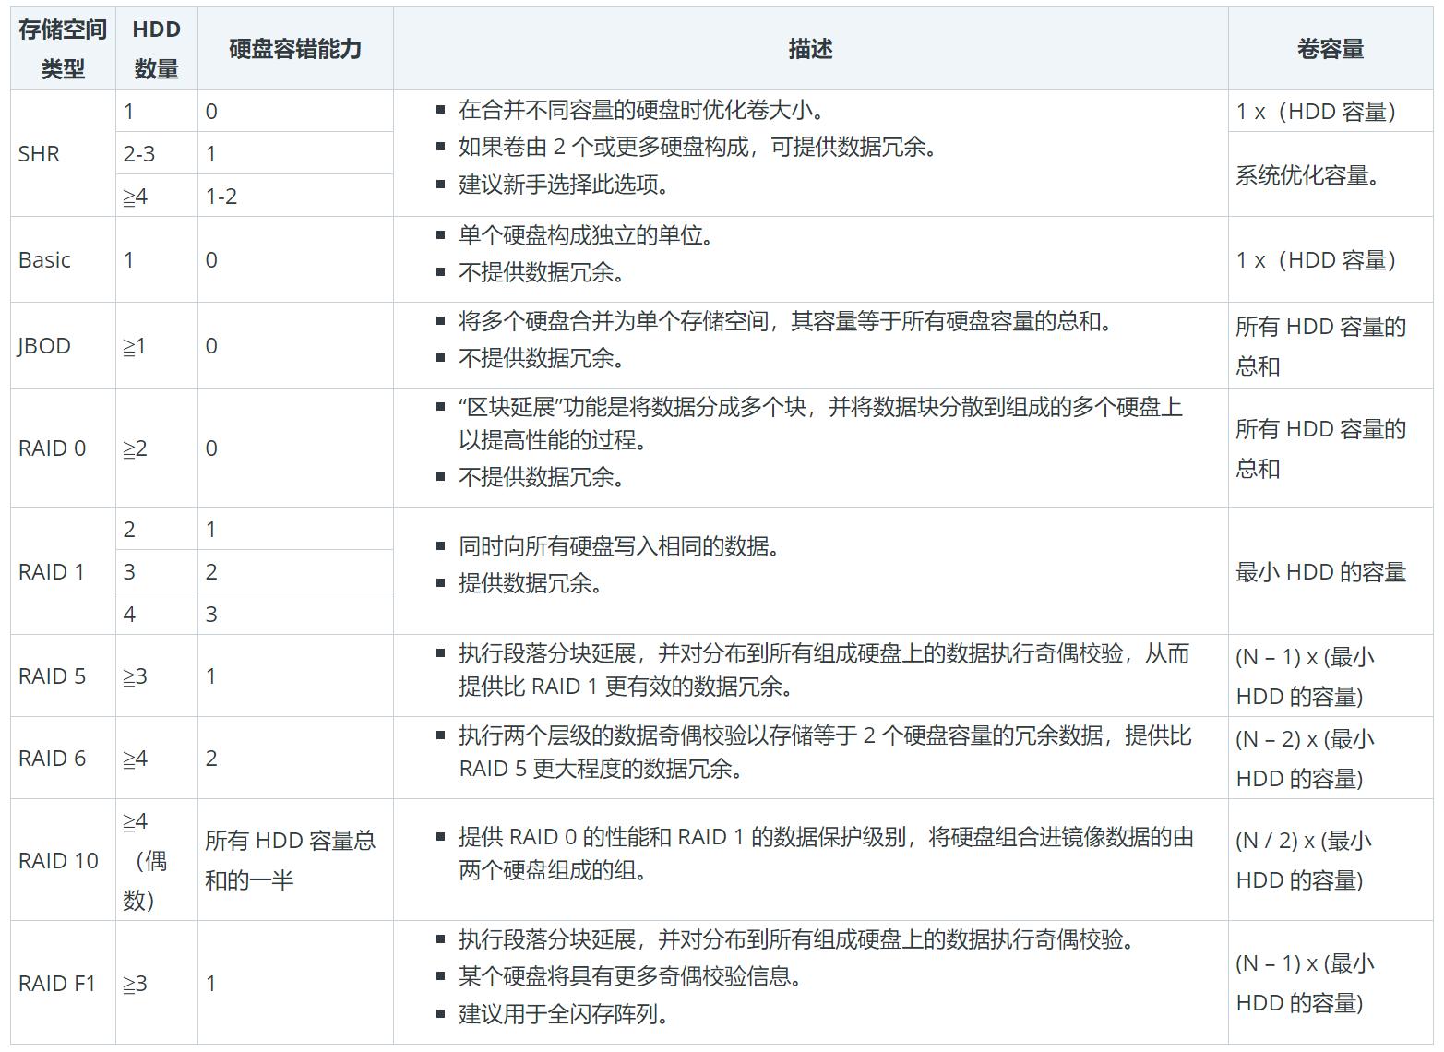This screenshot has height=1052, width=1444.
Task: Click the 最小 HDD 的容量 cell for RAID 1
Action: point(1322,571)
